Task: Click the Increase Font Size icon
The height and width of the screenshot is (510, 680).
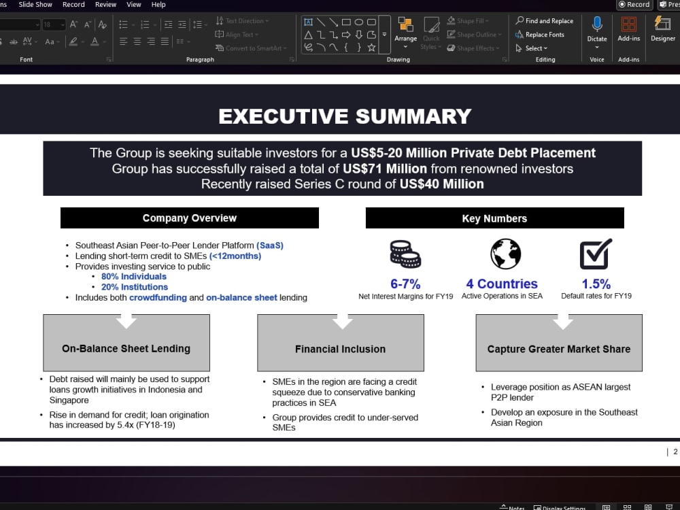Action: click(74, 24)
